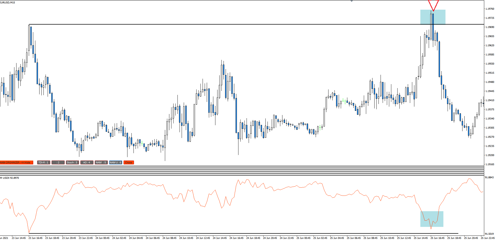Image resolution: width=496 pixels, height=241 pixels.
Task: Select the blue highlight rectangle on price peak
Action: tap(433, 17)
